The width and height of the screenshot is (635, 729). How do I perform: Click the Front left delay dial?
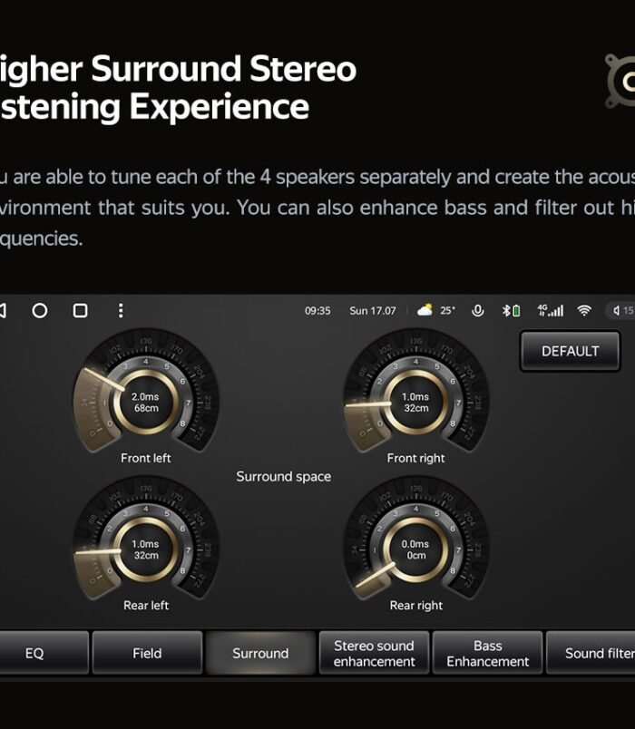(145, 402)
